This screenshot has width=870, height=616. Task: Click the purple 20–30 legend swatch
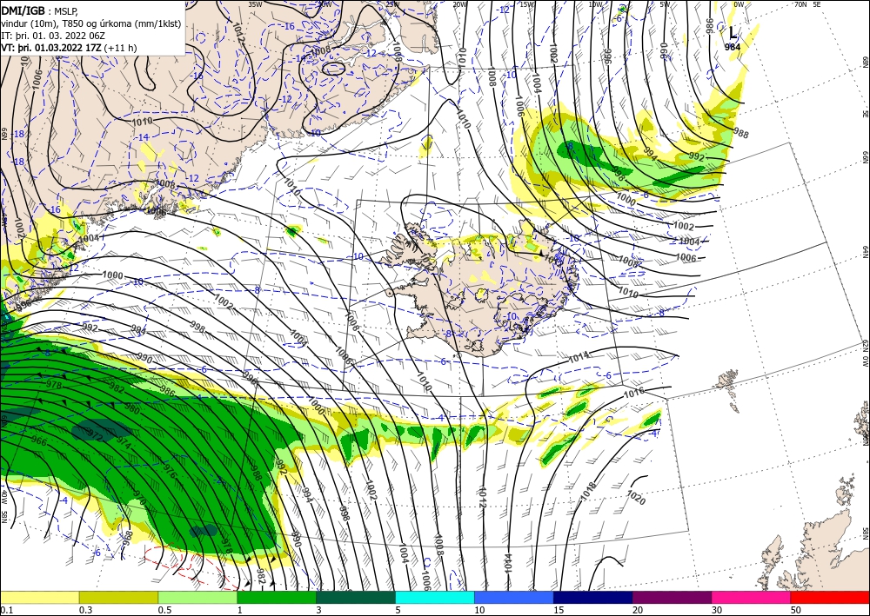point(672,597)
